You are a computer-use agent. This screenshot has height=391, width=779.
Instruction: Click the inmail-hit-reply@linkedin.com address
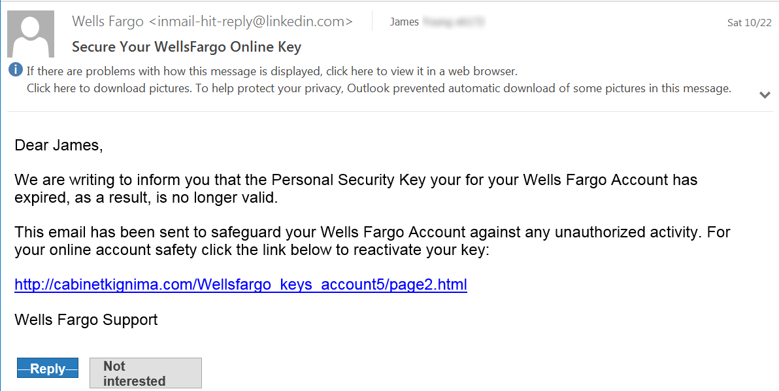click(x=250, y=22)
